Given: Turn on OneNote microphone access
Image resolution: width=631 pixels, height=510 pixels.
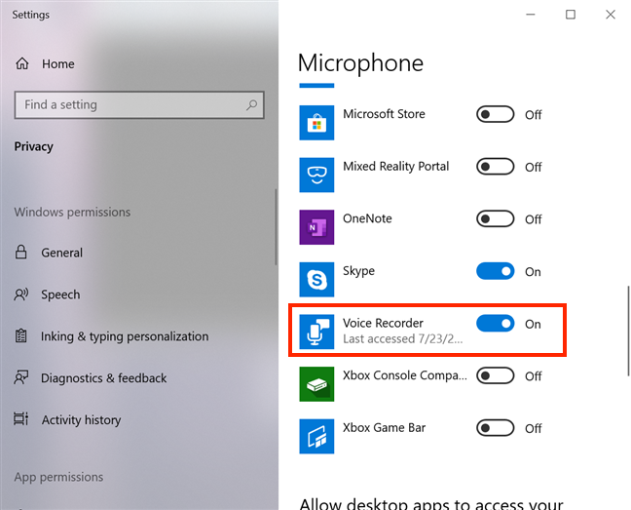Looking at the screenshot, I should pos(495,219).
